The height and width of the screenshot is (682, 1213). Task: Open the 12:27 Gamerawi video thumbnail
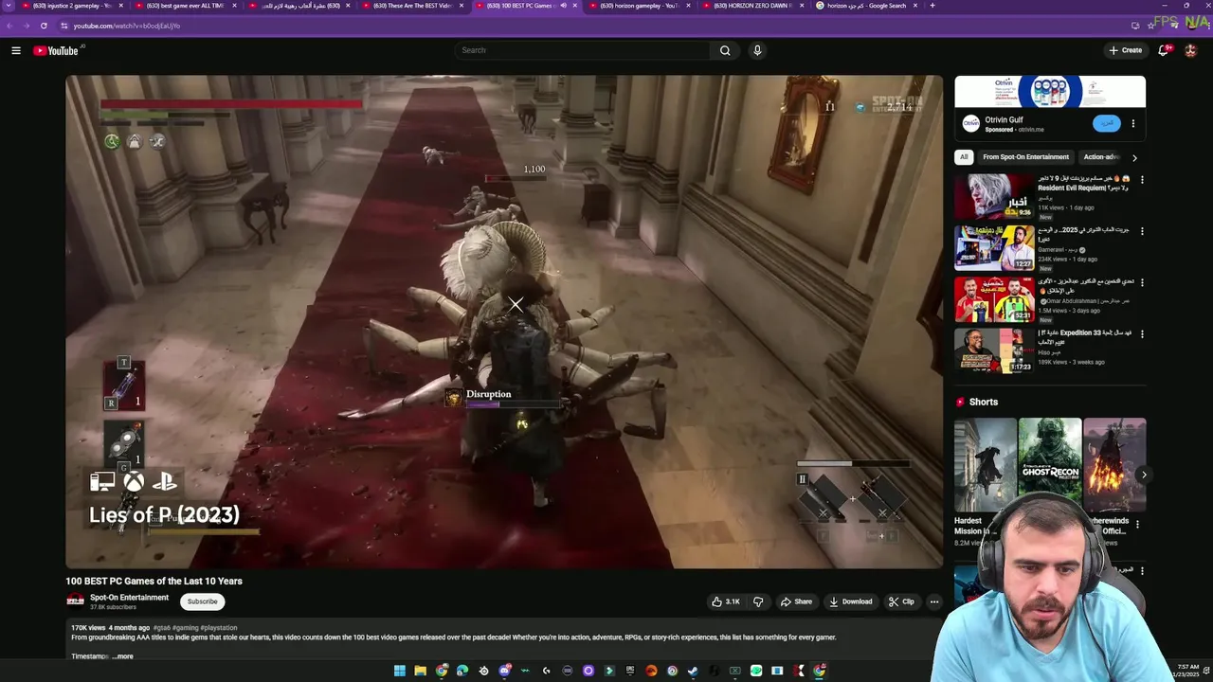pyautogui.click(x=994, y=248)
